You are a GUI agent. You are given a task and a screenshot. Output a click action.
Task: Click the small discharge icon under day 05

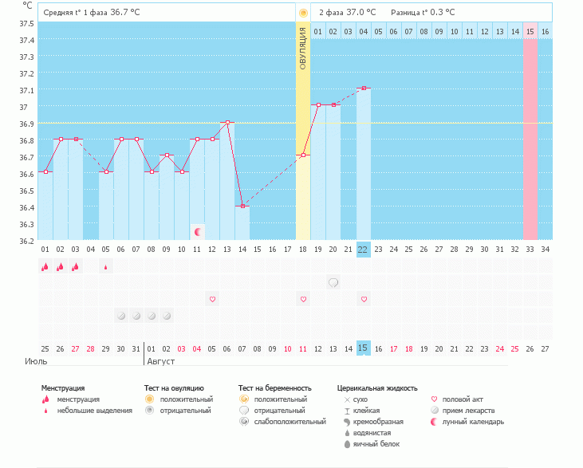point(105,267)
